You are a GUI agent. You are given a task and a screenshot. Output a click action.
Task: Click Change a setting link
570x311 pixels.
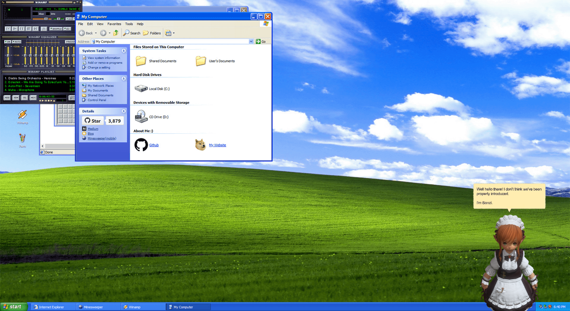pos(99,67)
